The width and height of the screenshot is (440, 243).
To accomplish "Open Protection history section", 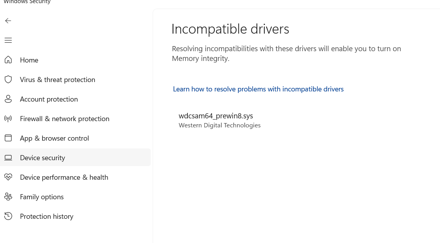I will point(46,216).
